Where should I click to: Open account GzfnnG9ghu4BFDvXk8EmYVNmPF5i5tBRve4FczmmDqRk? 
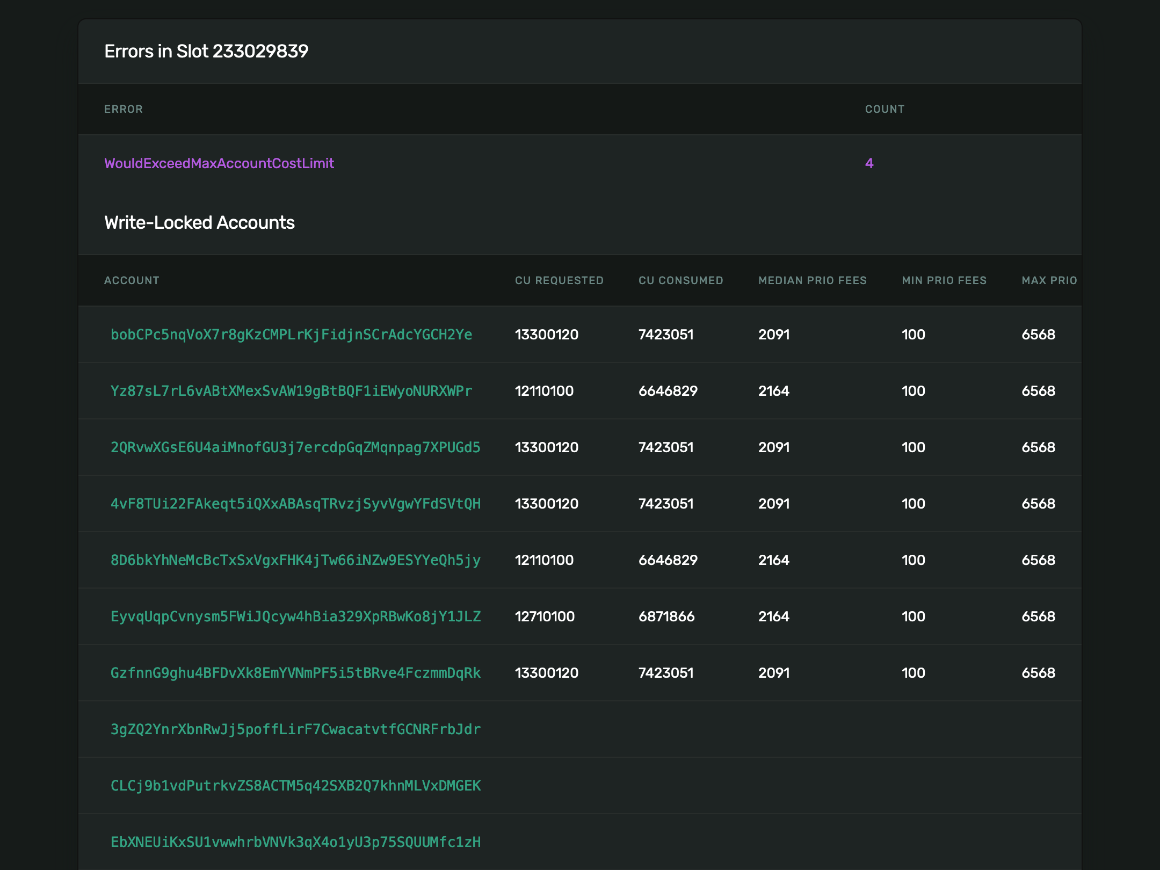click(x=293, y=672)
